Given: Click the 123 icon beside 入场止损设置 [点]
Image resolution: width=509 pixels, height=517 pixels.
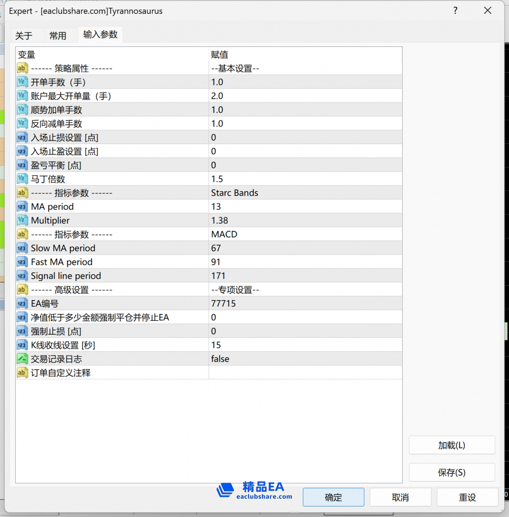Looking at the screenshot, I should pos(22,137).
